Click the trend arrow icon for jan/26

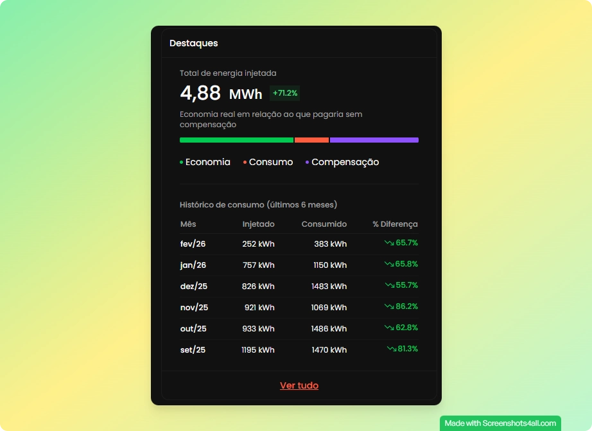[x=389, y=264]
